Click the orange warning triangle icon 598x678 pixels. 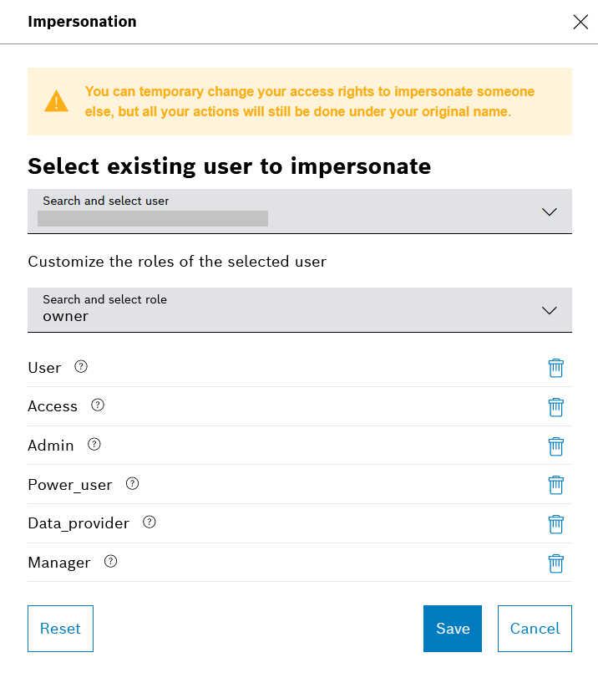click(x=57, y=102)
